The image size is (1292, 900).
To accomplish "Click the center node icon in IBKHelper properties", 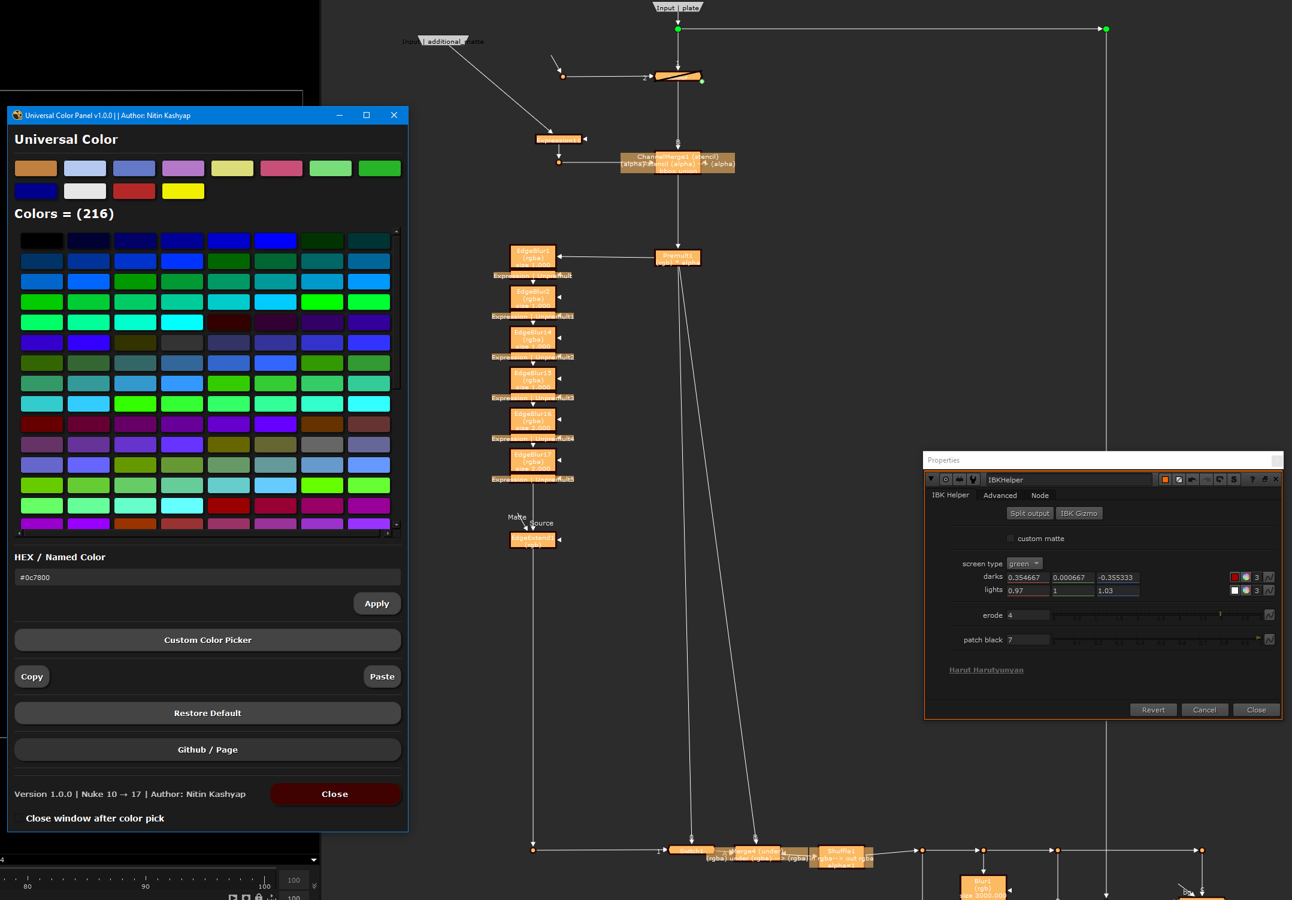I will [x=946, y=479].
